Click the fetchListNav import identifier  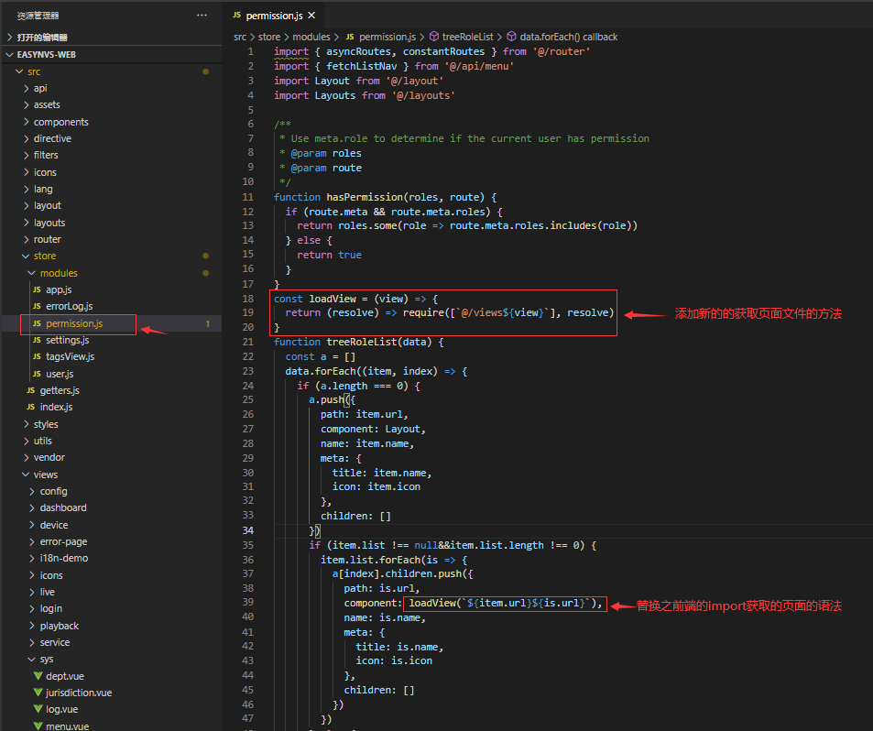(361, 66)
